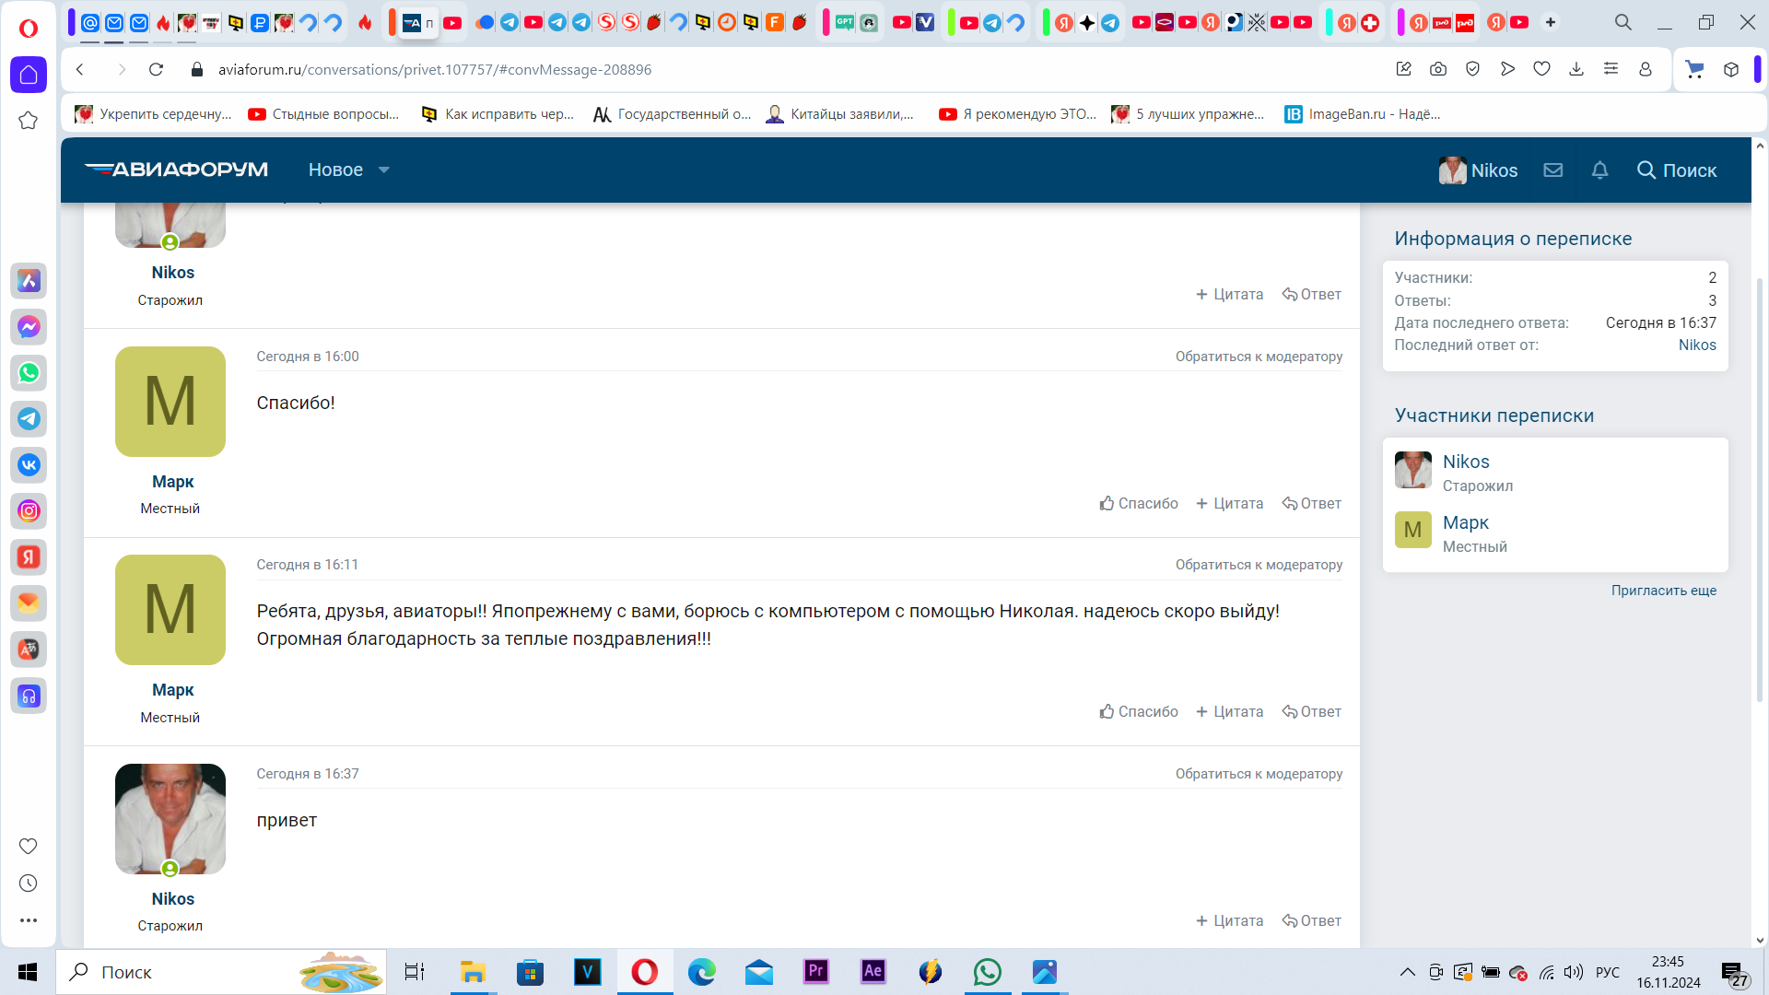Open Windows Start menu
The image size is (1769, 995).
tap(28, 972)
